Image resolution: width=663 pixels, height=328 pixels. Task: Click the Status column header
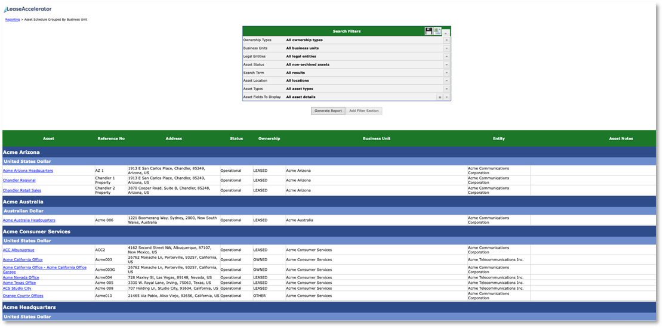pyautogui.click(x=236, y=138)
